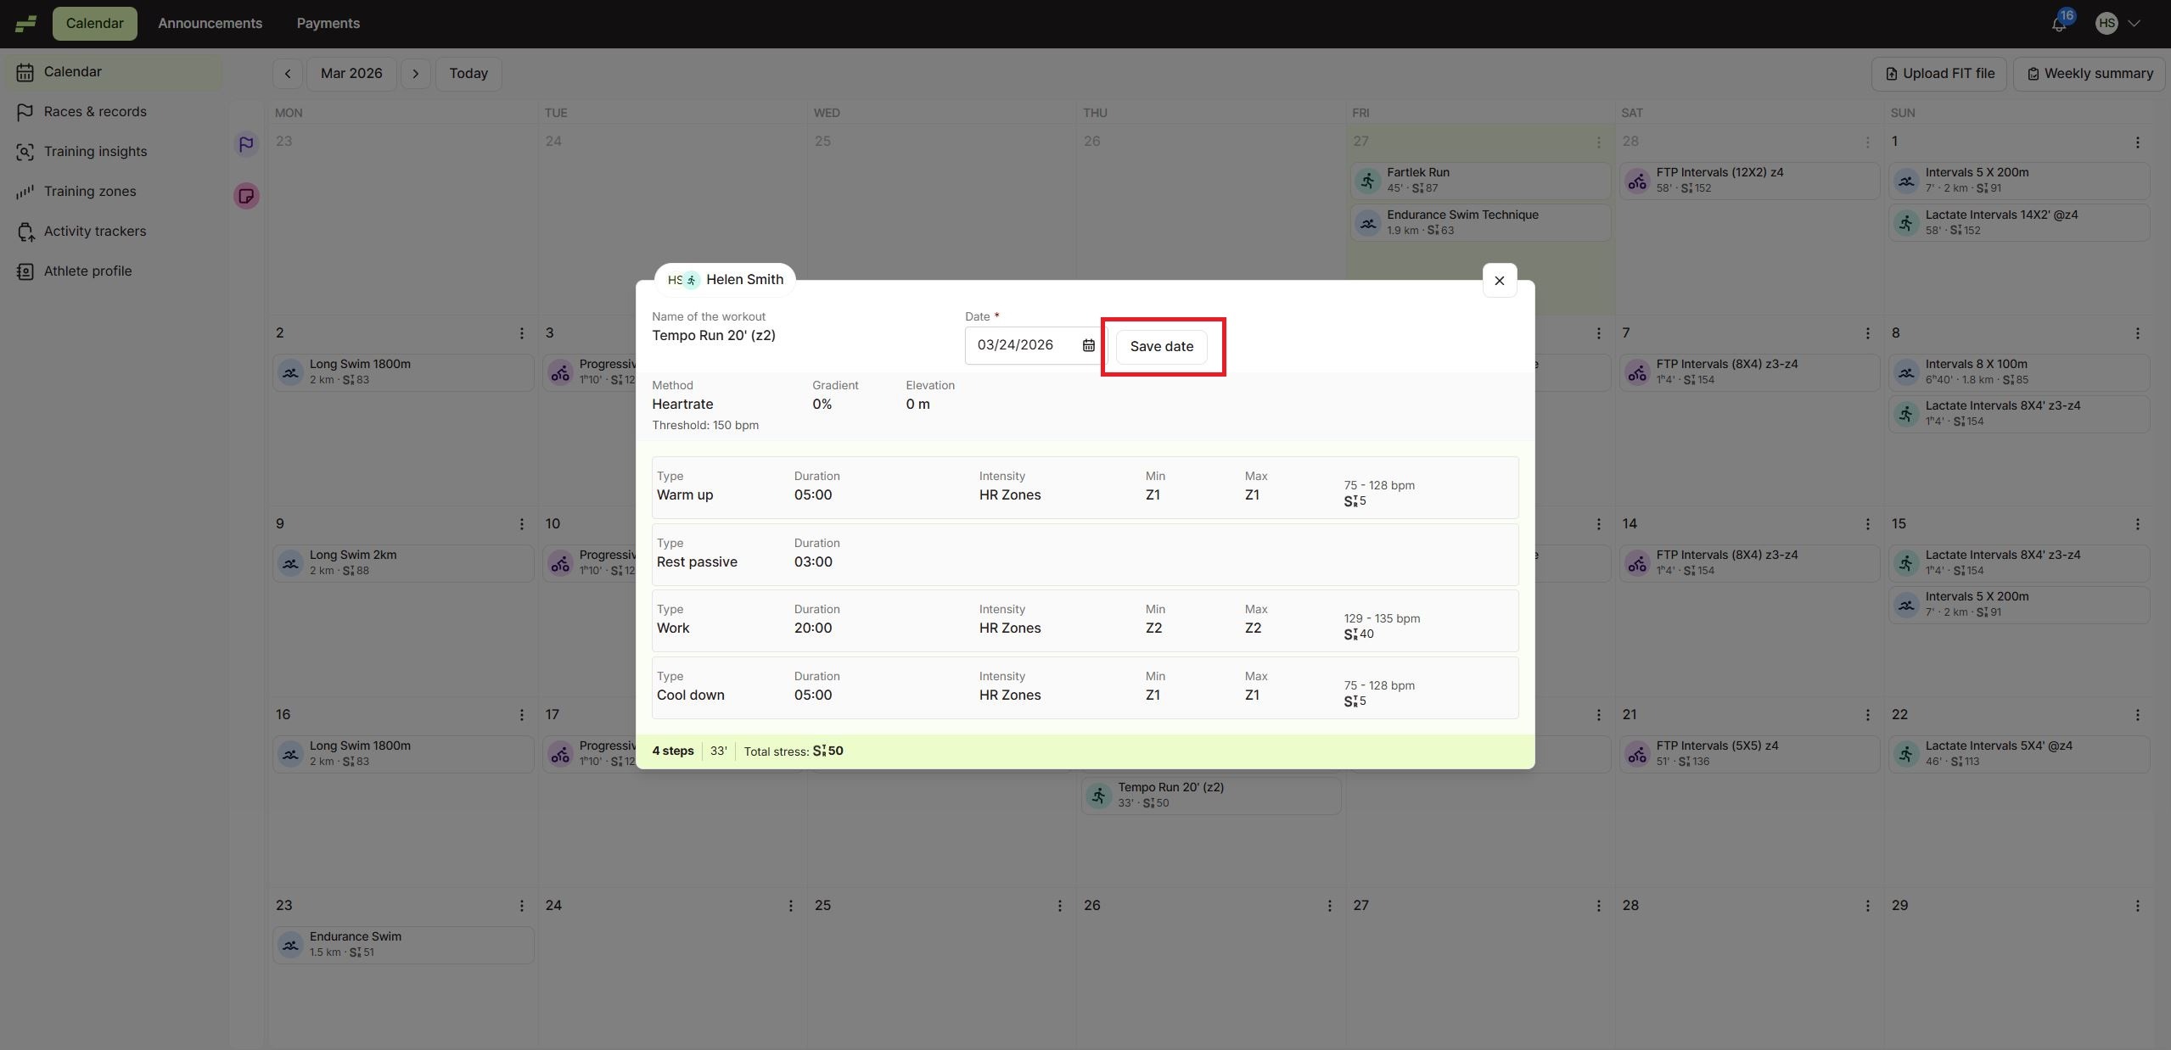This screenshot has width=2171, height=1050.
Task: Click the pink note icon beside calendar
Action: point(246,196)
